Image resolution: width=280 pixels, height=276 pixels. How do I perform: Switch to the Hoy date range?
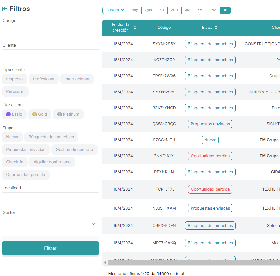[135, 10]
